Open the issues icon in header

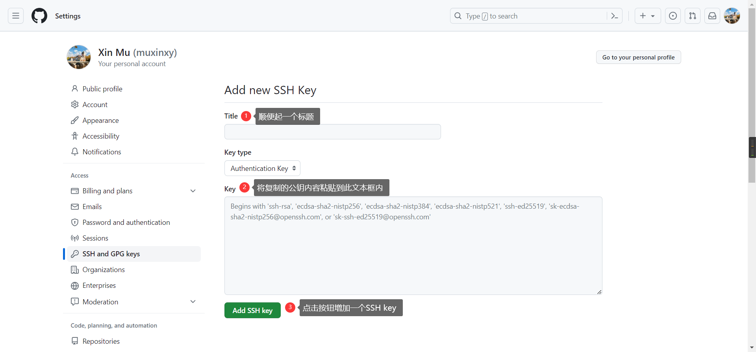coord(673,16)
